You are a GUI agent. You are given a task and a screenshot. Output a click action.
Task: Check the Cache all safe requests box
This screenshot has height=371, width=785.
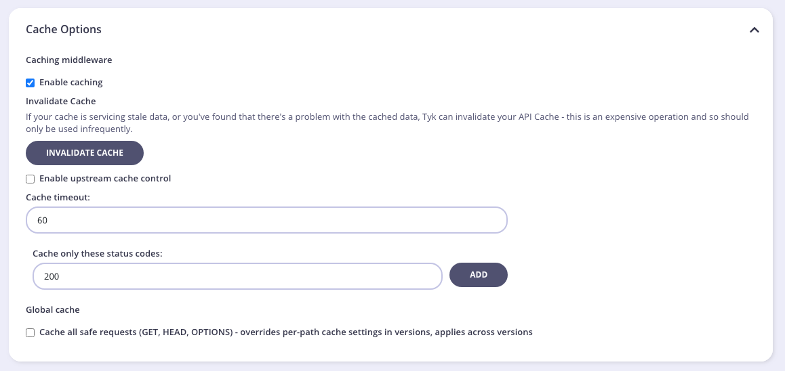click(x=30, y=332)
